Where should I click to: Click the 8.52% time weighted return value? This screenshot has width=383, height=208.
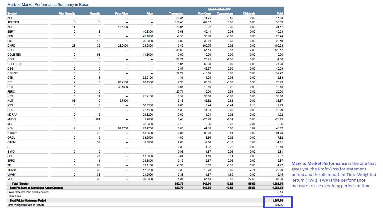pos(279,205)
